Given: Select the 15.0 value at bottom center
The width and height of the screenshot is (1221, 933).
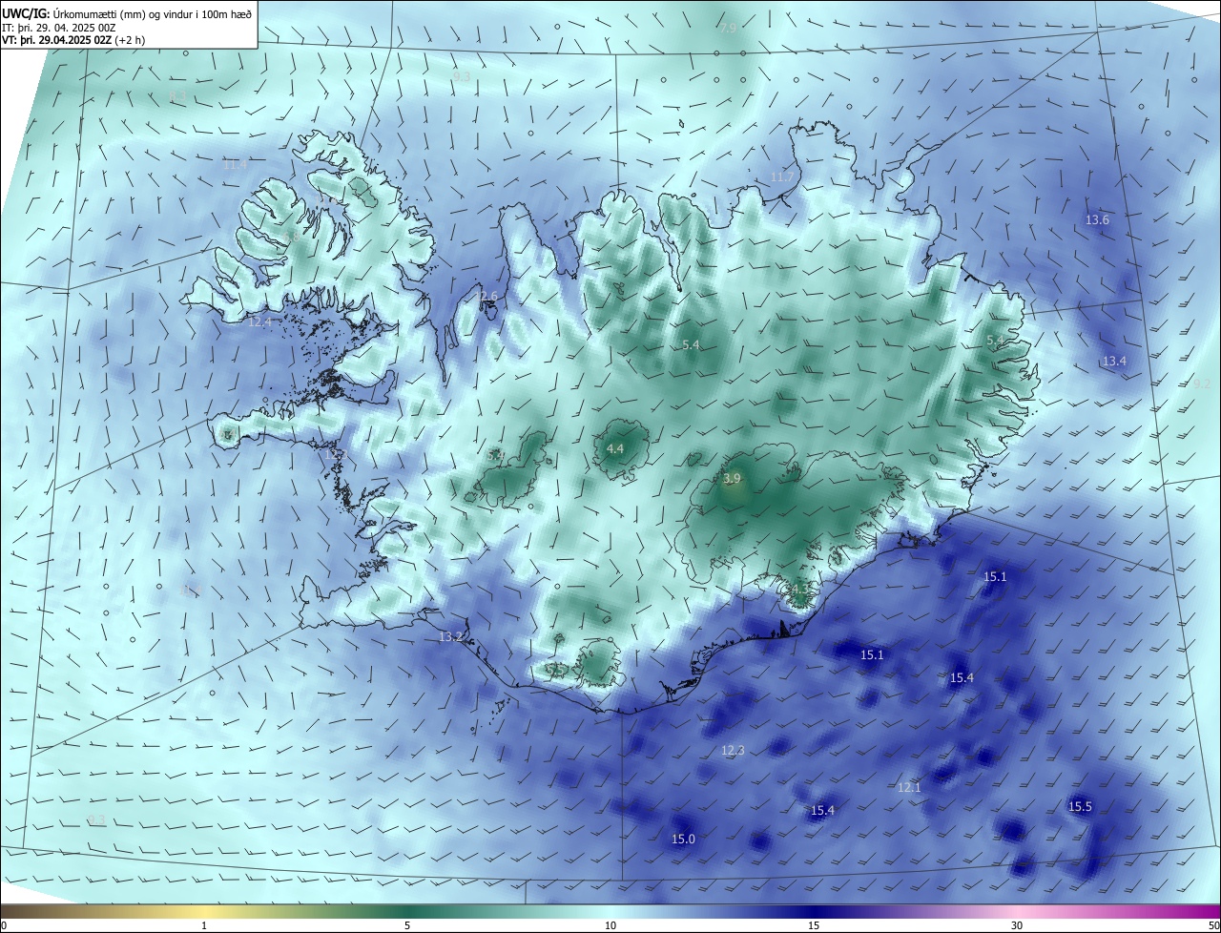Looking at the screenshot, I should tap(684, 840).
